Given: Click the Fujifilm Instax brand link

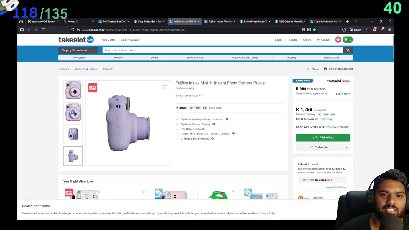Looking at the screenshot, I should coord(183,88).
